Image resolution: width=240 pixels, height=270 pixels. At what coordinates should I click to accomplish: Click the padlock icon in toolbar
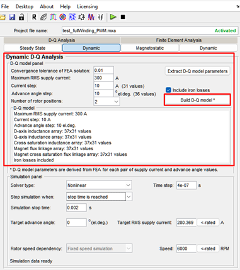coord(21,17)
